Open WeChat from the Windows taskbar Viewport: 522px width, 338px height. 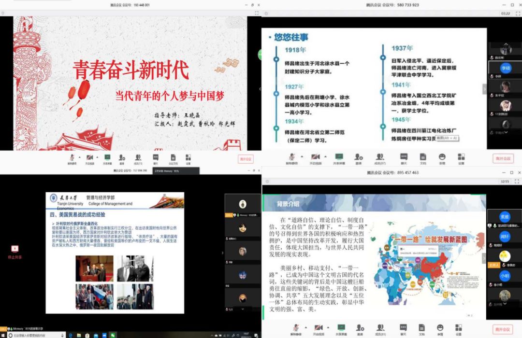pyautogui.click(x=112, y=335)
